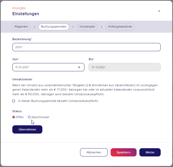Click breadcrumb arrow after Allgemein
The width and height of the screenshot is (173, 167).
(x=34, y=27)
